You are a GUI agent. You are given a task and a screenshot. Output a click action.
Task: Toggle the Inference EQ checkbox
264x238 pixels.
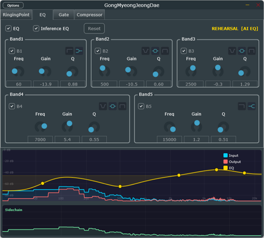click(36, 28)
